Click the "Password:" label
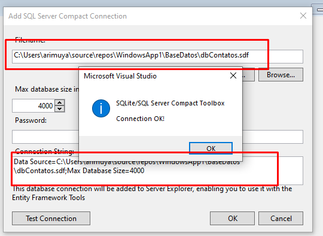Screen dimensions: 323x236 click(x=31, y=120)
